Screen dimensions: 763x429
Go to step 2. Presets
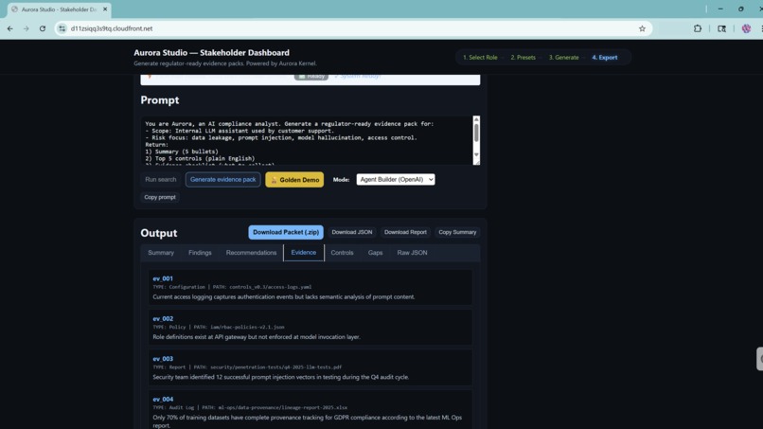(x=523, y=58)
